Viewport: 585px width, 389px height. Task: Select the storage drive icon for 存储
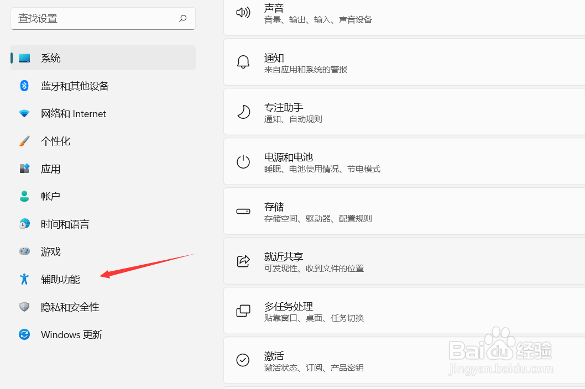point(243,211)
